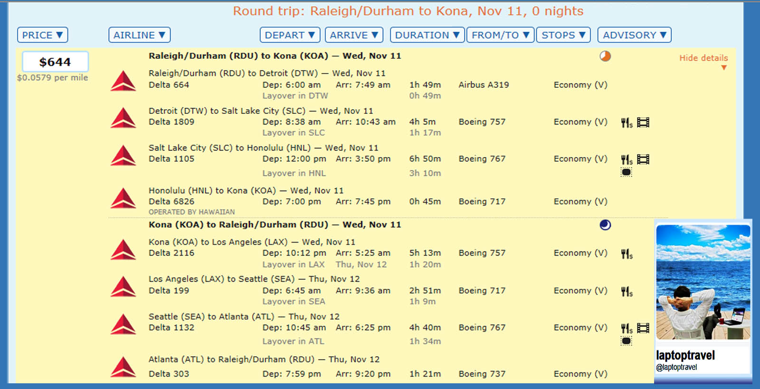Click the Arr: 9:20 pm time
The height and width of the screenshot is (389, 760).
(363, 374)
